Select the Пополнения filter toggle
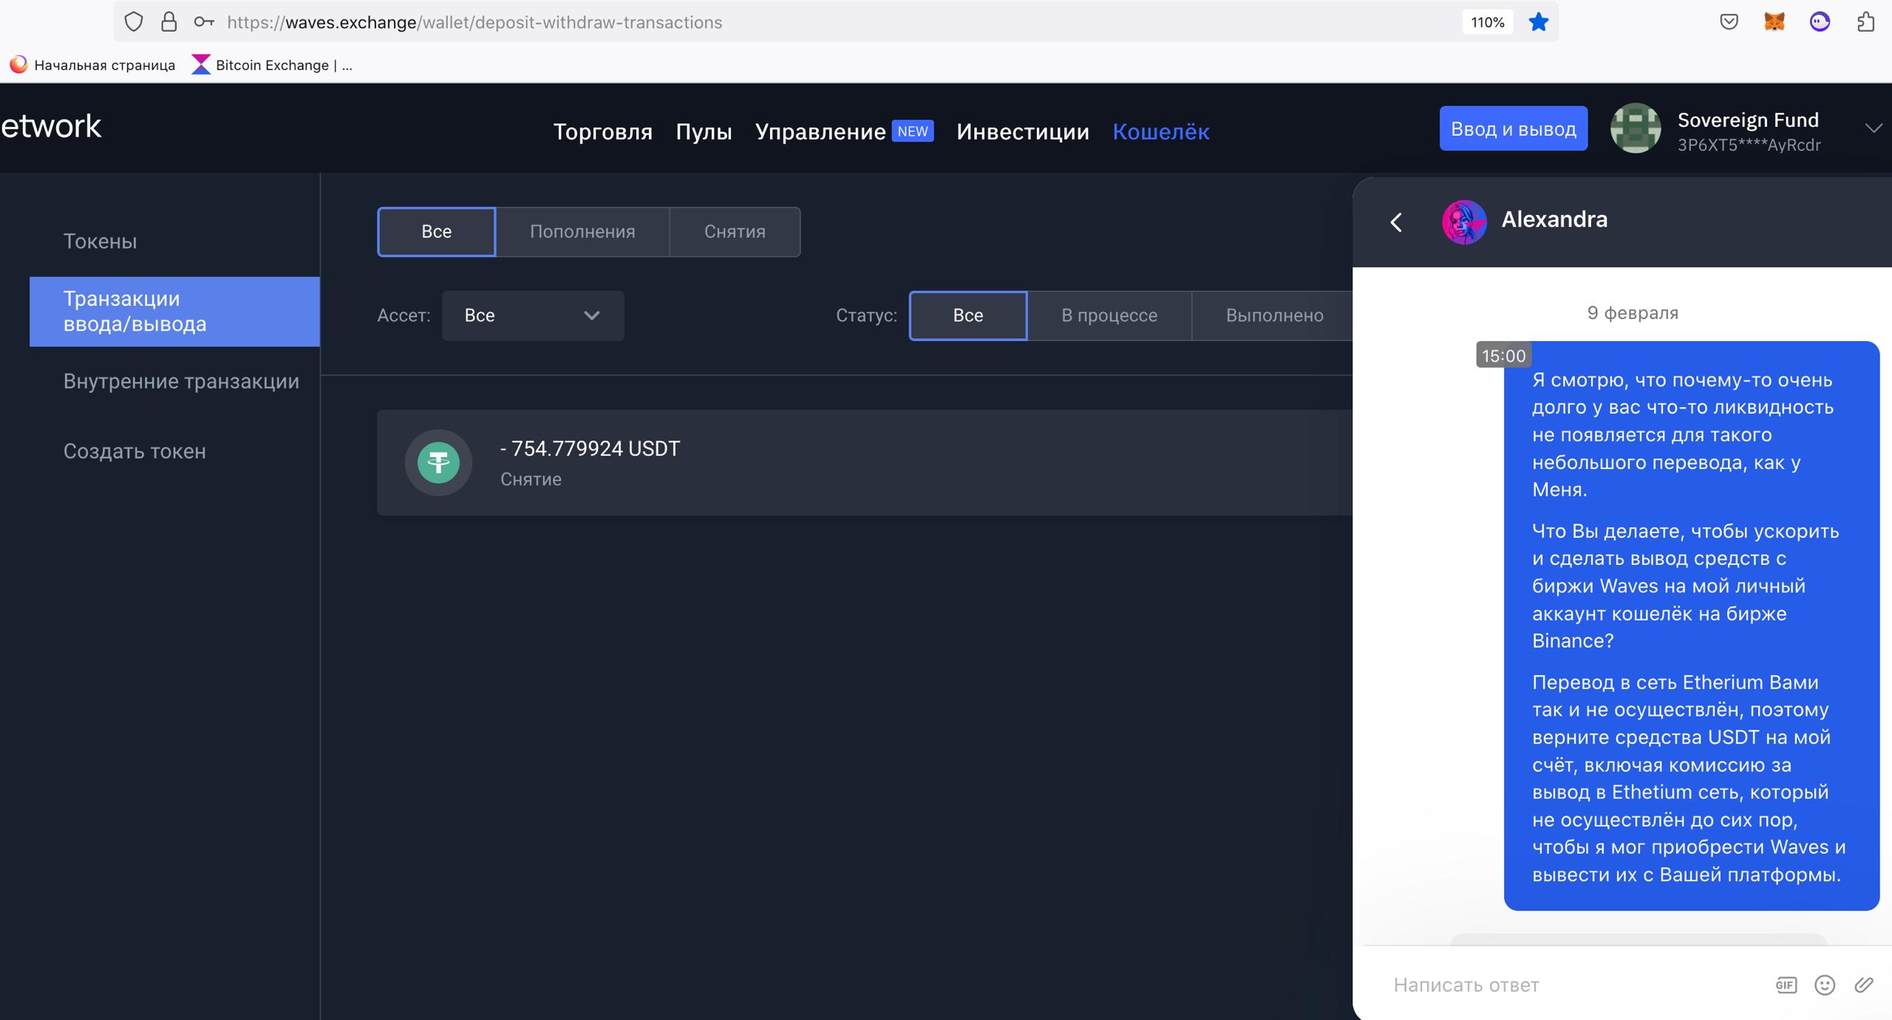 [x=582, y=232]
